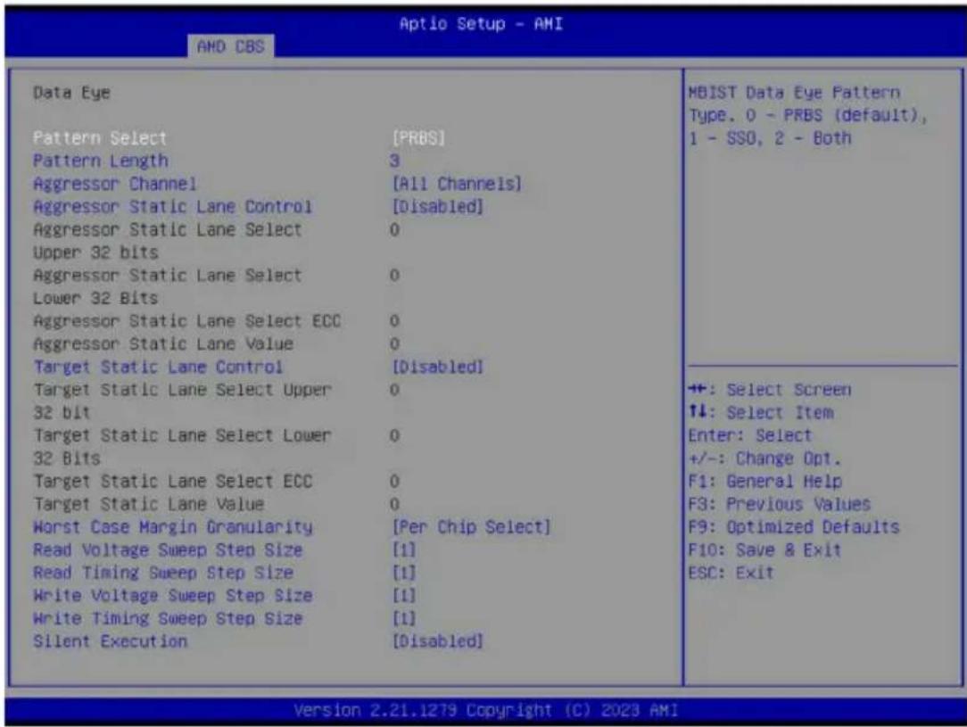The image size is (967, 727).
Task: Click the Version 2.21.1279 copyright footer
Action: click(485, 710)
